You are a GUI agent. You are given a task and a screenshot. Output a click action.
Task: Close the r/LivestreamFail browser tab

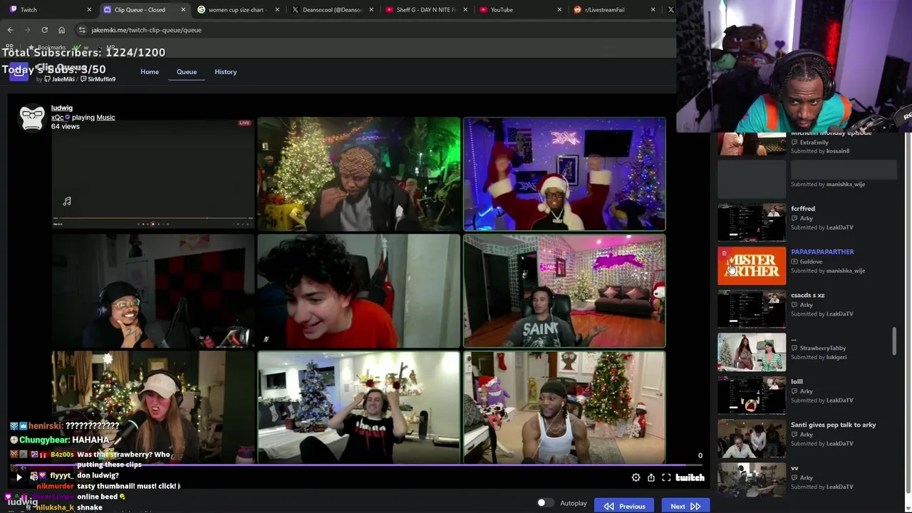(x=653, y=10)
